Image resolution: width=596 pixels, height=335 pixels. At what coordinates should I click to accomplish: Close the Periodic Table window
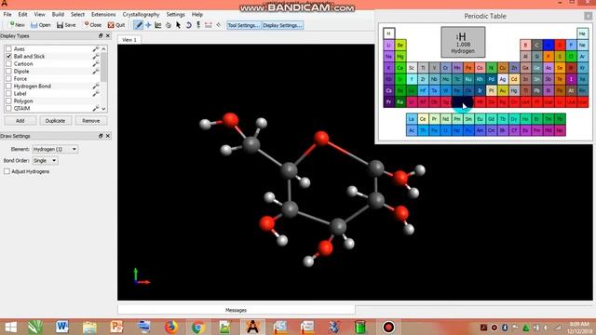pos(588,16)
